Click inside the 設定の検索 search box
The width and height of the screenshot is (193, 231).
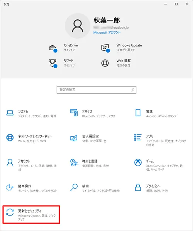click(96, 90)
